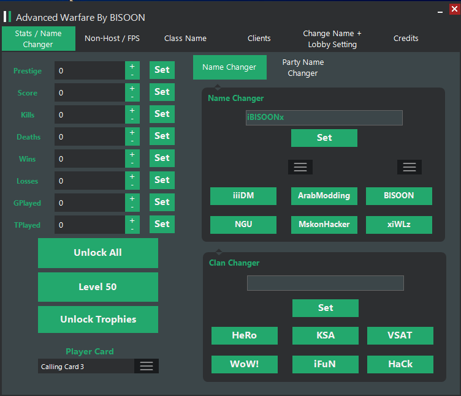Set the Score stat value

162,92
